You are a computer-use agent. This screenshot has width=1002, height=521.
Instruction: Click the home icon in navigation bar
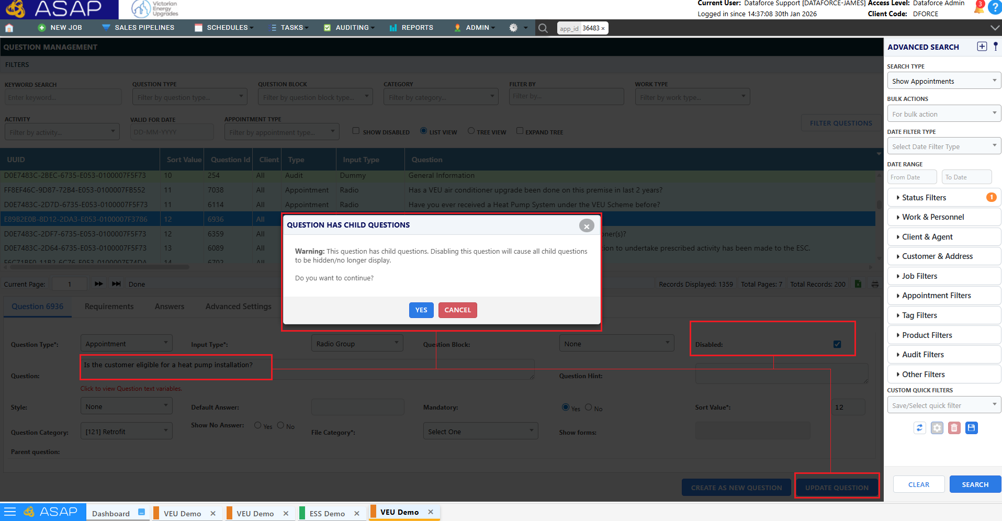[x=9, y=28]
